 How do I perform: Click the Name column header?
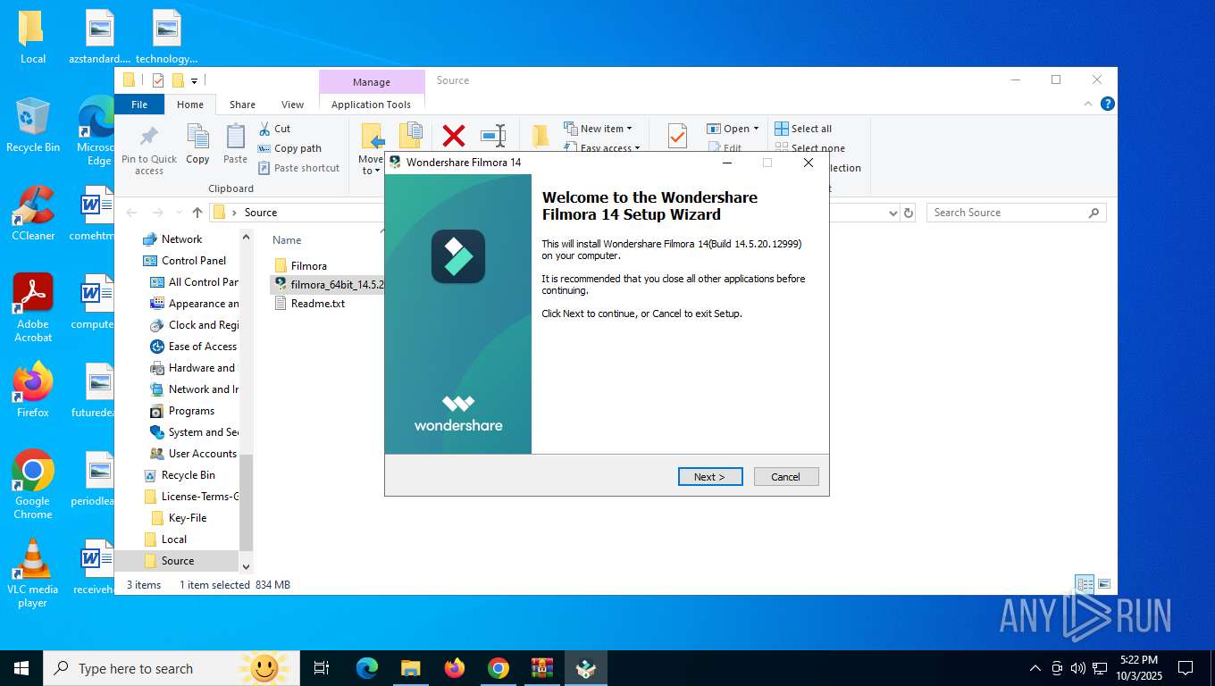pyautogui.click(x=287, y=239)
